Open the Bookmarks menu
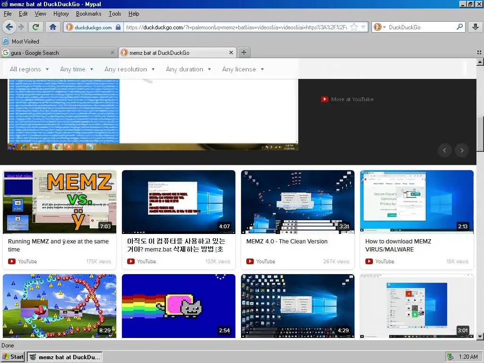The image size is (484, 363). pyautogui.click(x=88, y=14)
